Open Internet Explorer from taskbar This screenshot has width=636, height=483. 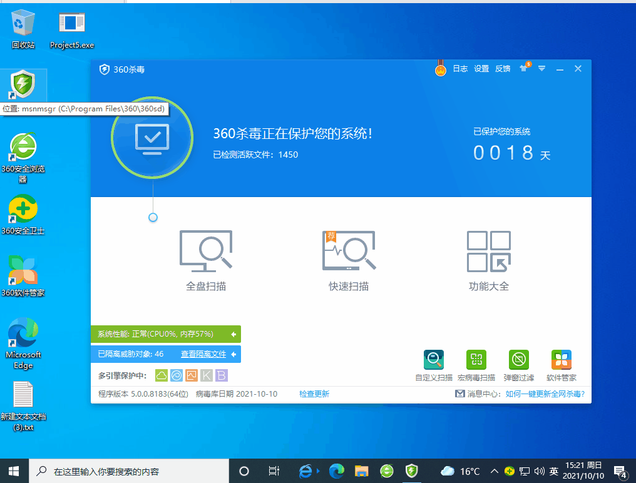pyautogui.click(x=306, y=471)
